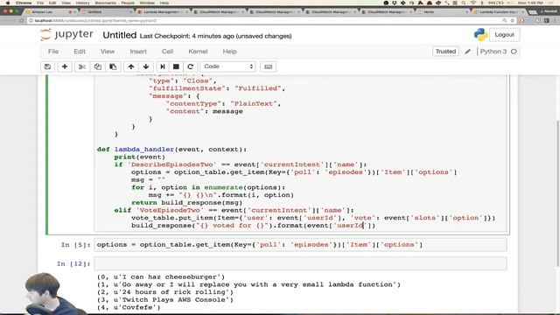Switch to the Lambda Function tab
560x315 pixels.
(x=499, y=11)
